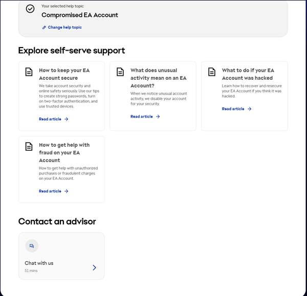Click document icon on 'keep your EA Account secure'
307x296 pixels.
(x=29, y=72)
